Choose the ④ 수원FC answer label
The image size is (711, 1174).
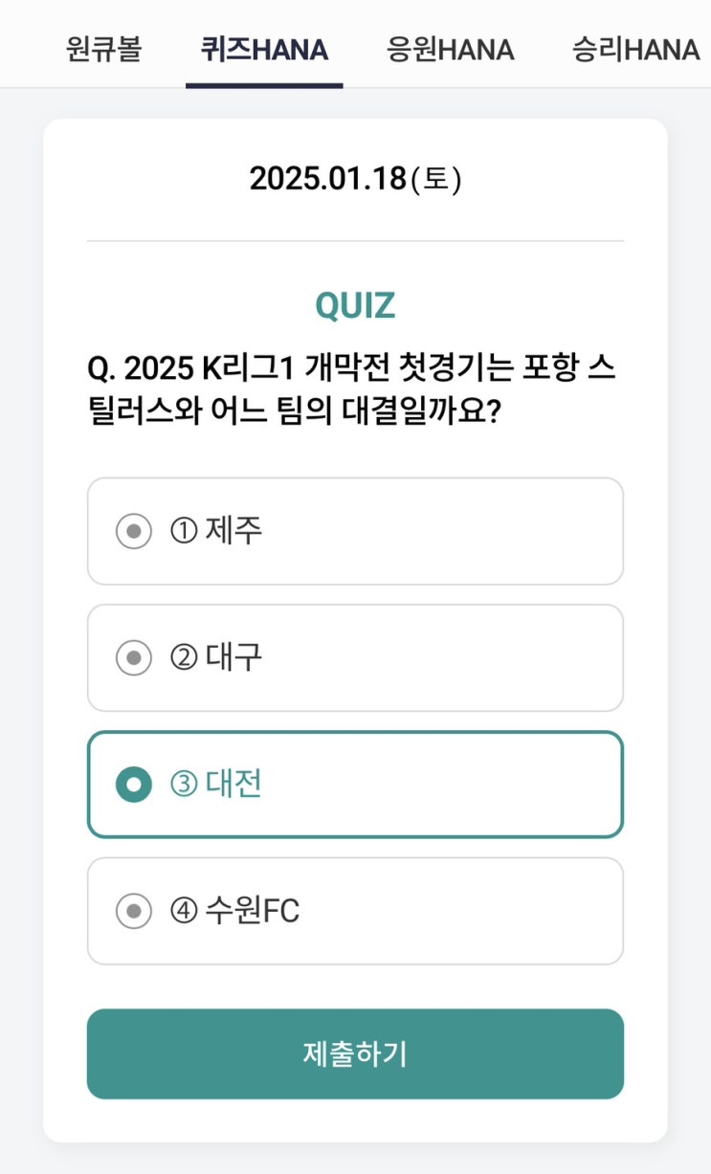[234, 911]
